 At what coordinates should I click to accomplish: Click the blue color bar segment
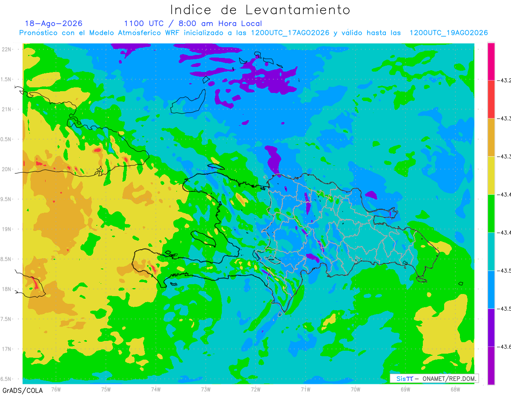tap(491, 289)
